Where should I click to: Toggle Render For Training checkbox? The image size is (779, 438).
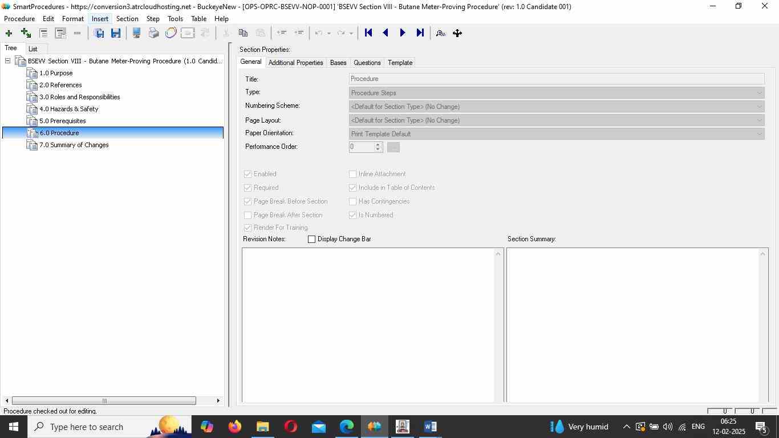coord(248,228)
